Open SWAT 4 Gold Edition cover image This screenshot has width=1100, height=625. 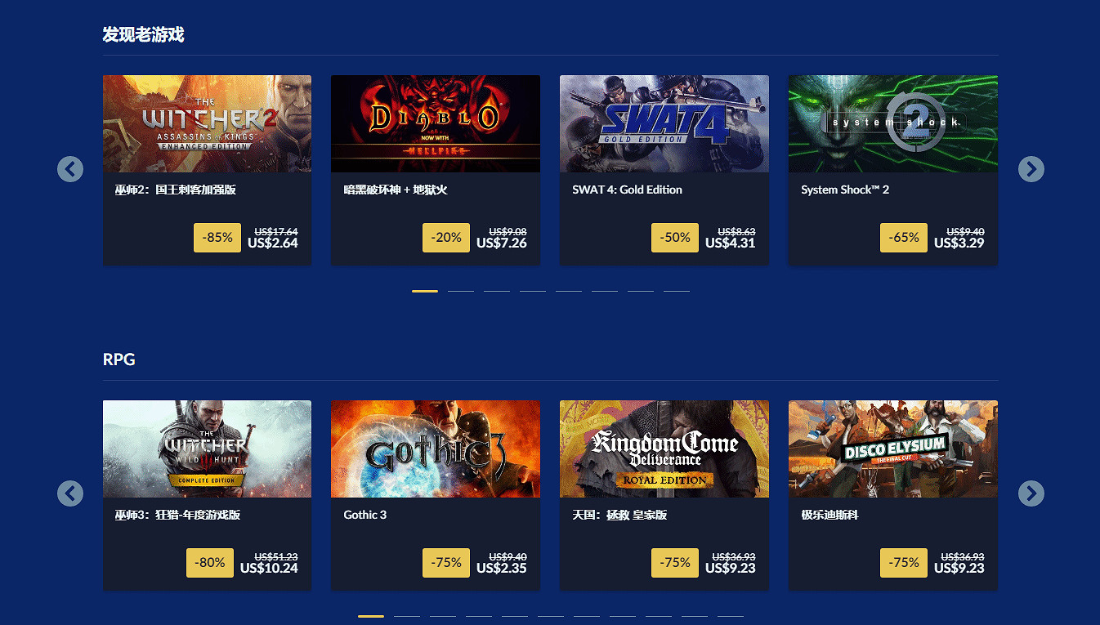(664, 124)
